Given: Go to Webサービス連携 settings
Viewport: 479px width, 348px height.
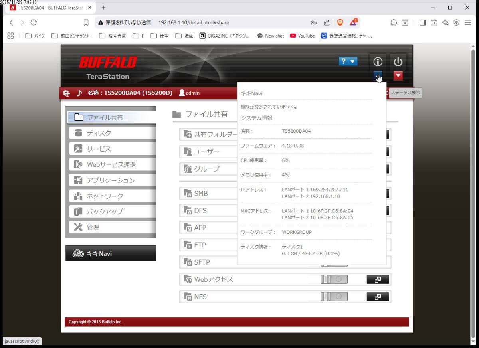Looking at the screenshot, I should click(113, 164).
